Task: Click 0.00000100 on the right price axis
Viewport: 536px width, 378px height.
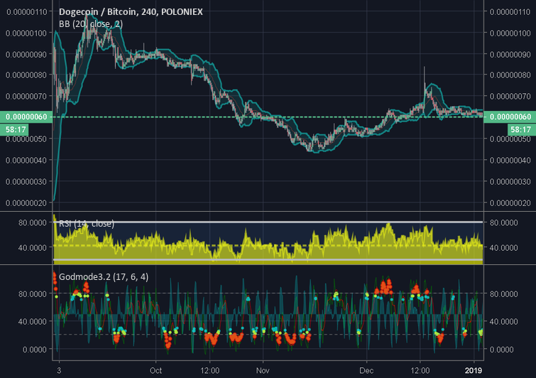Action: 510,33
